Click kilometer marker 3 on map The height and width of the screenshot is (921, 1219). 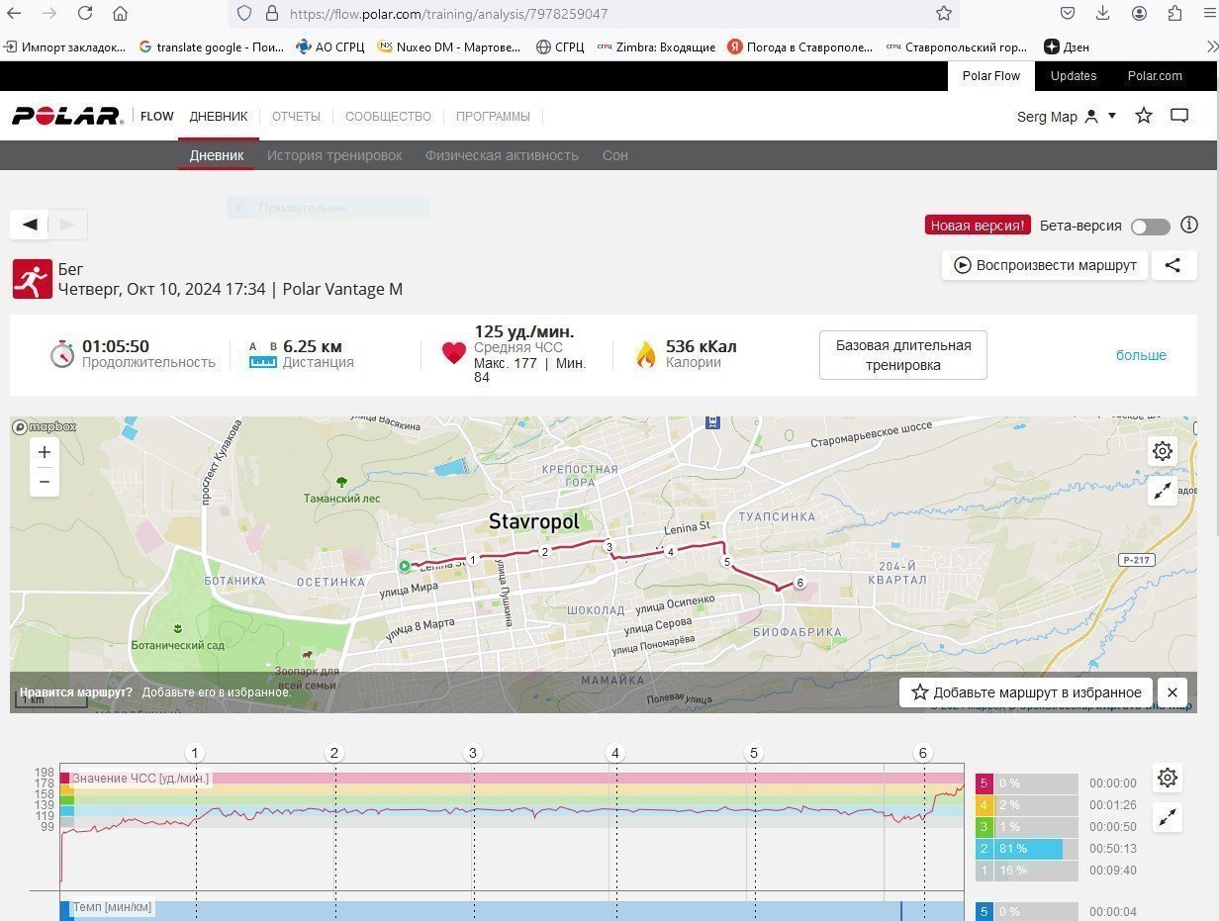609,547
